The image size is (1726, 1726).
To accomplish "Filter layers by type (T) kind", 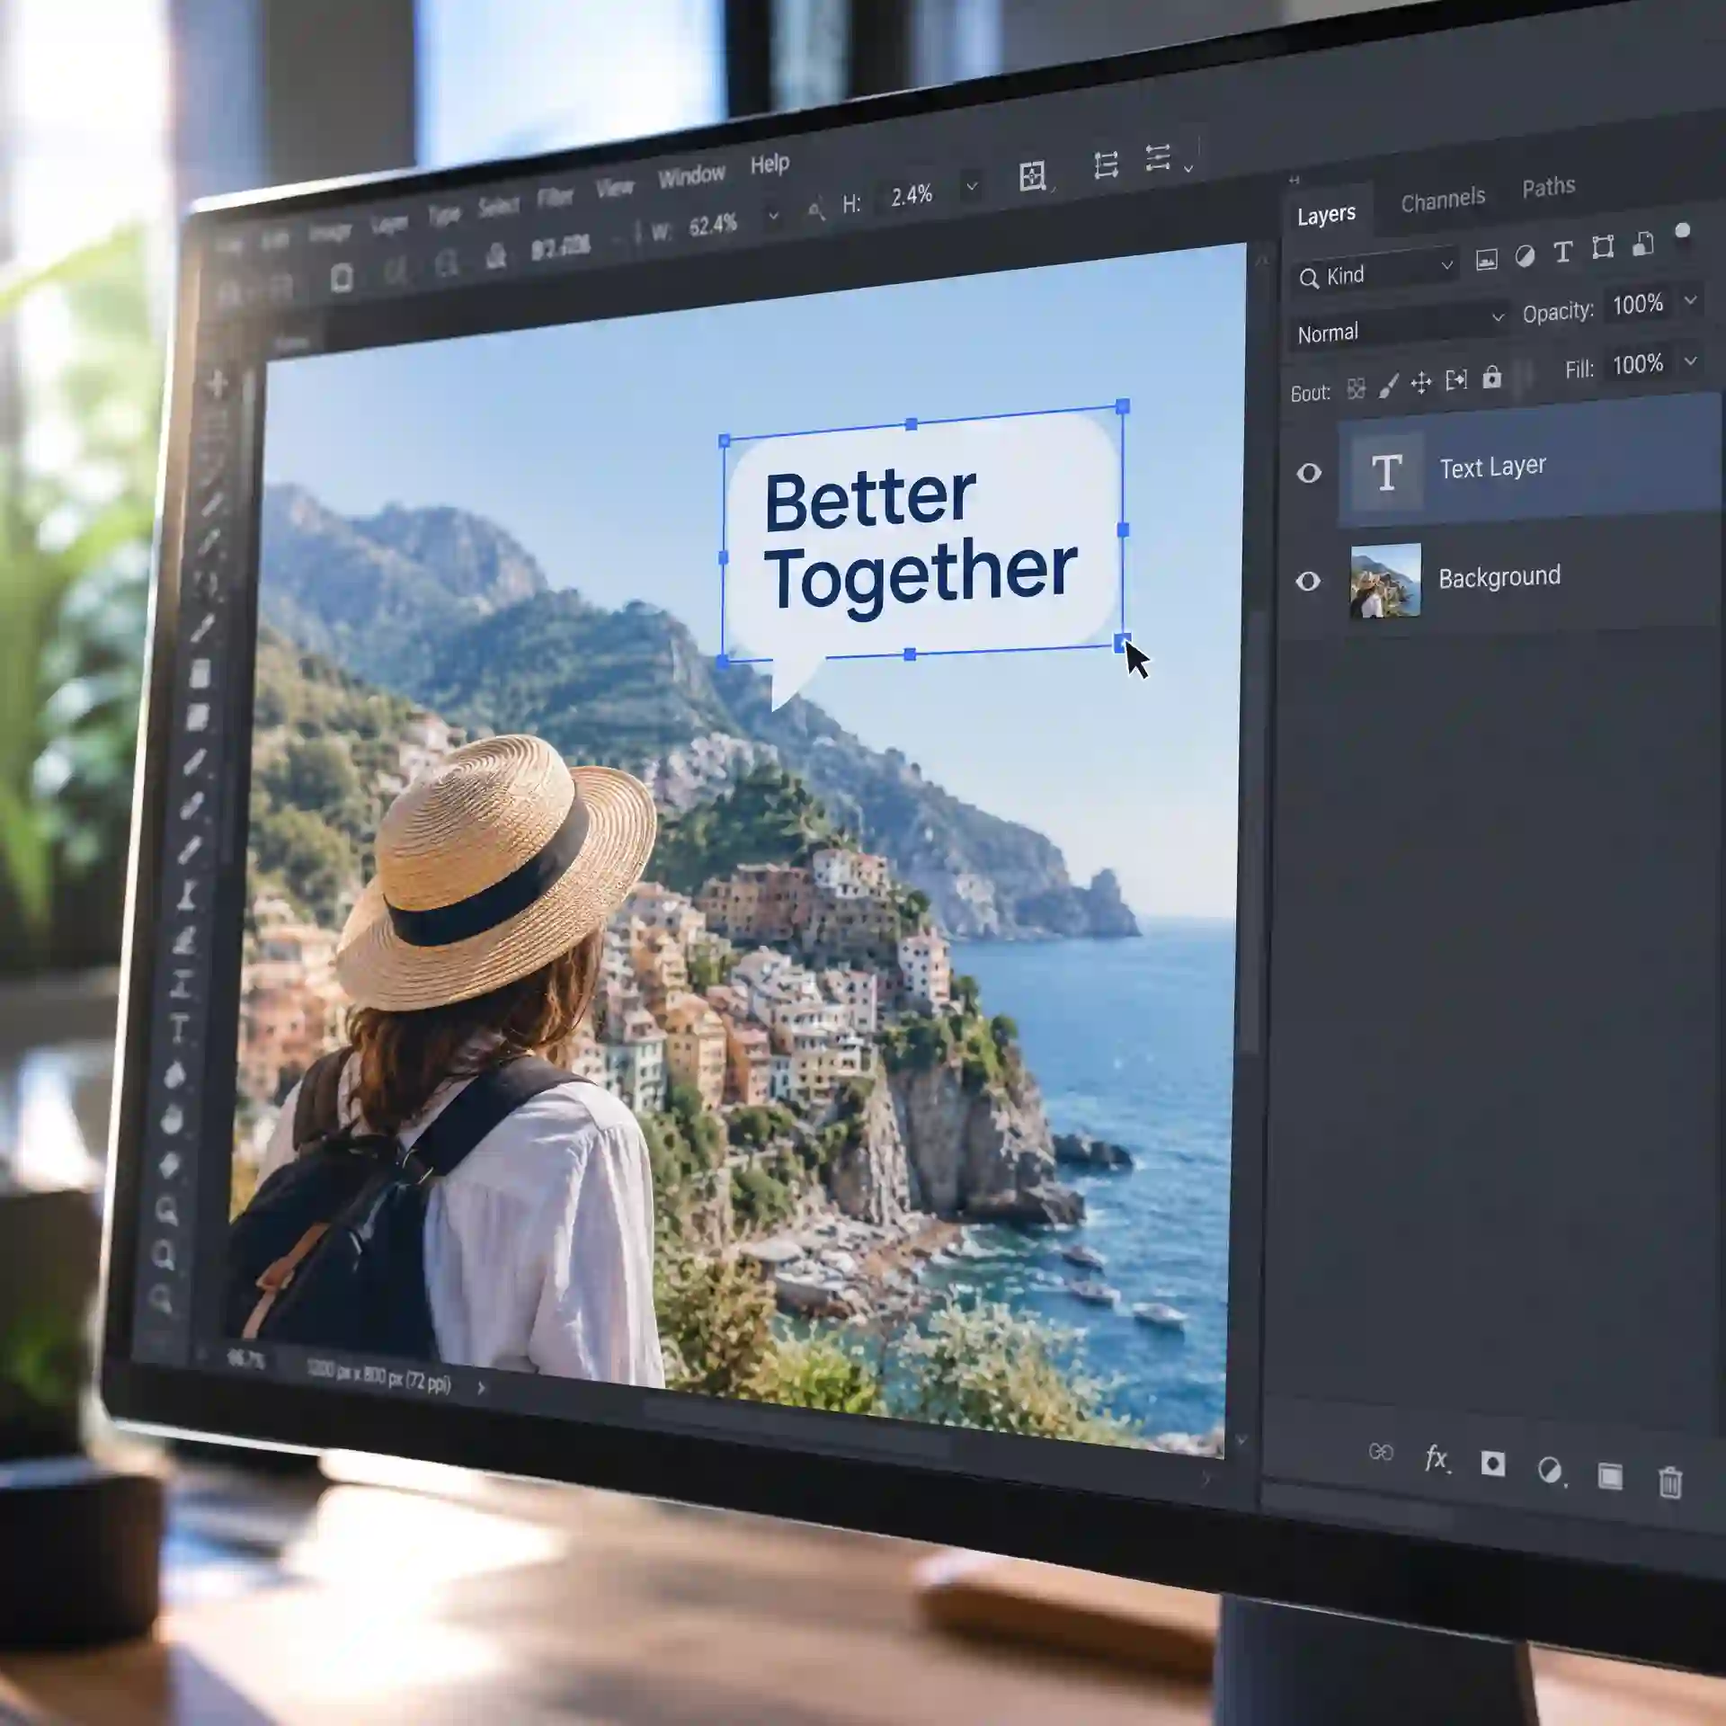I will [1563, 253].
